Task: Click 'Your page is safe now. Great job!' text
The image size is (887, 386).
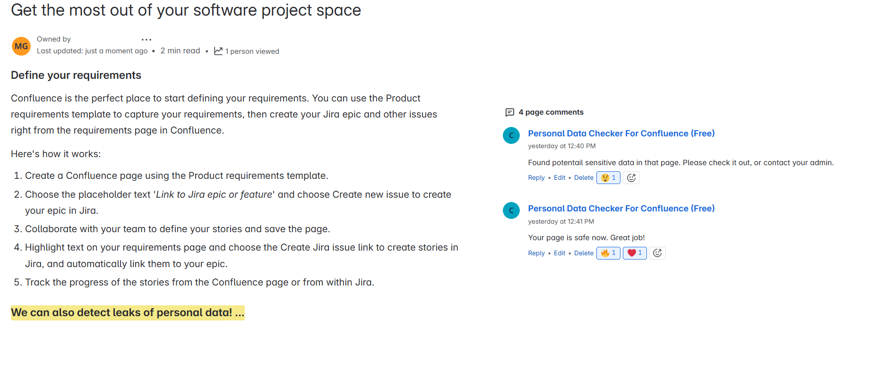Action: pyautogui.click(x=586, y=238)
